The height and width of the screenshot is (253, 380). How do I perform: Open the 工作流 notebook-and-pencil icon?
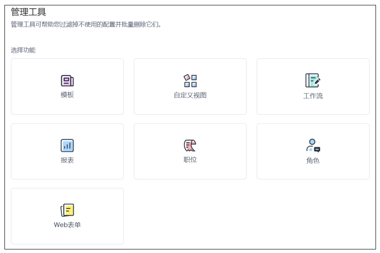(x=313, y=80)
